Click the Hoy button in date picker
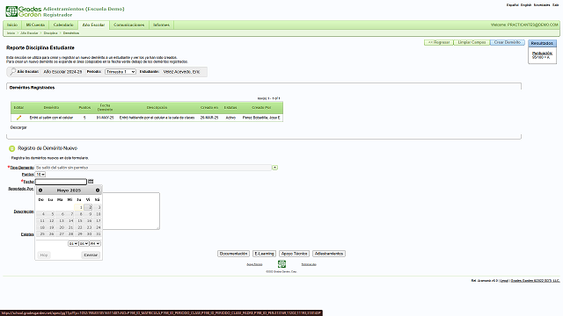This screenshot has width=563, height=316. click(44, 255)
